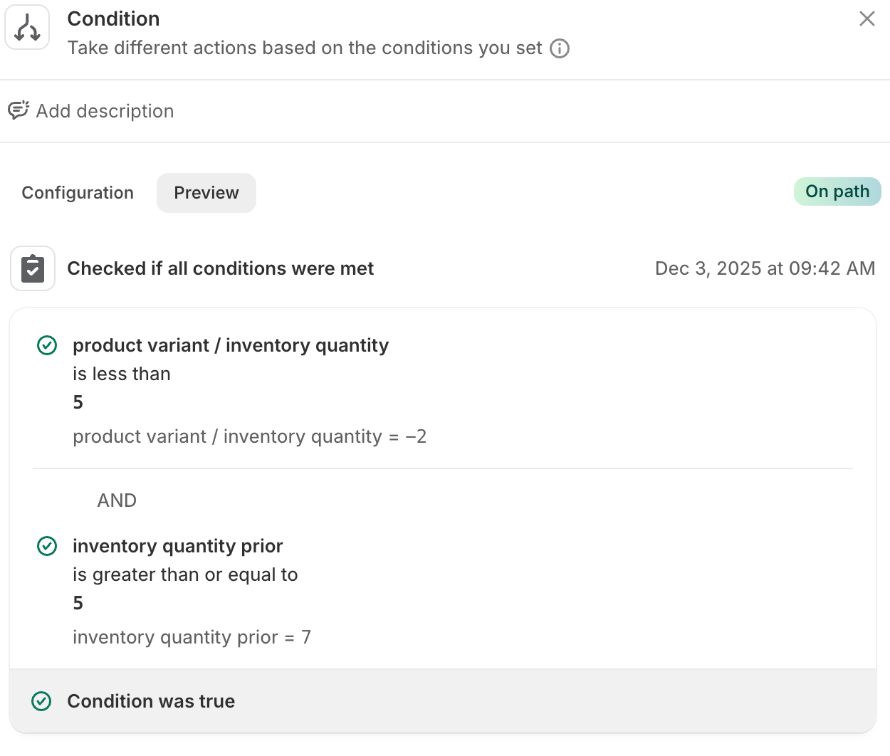Switch to the Configuration tab

pyautogui.click(x=78, y=192)
